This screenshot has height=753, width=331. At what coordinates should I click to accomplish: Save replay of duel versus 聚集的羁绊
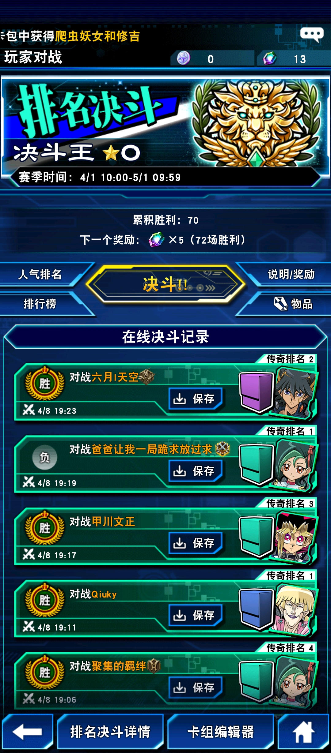coord(196,687)
